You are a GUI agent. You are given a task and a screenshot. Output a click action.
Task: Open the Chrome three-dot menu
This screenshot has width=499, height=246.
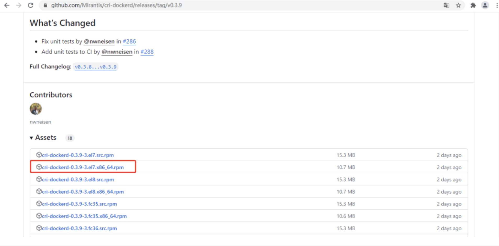tap(497, 5)
